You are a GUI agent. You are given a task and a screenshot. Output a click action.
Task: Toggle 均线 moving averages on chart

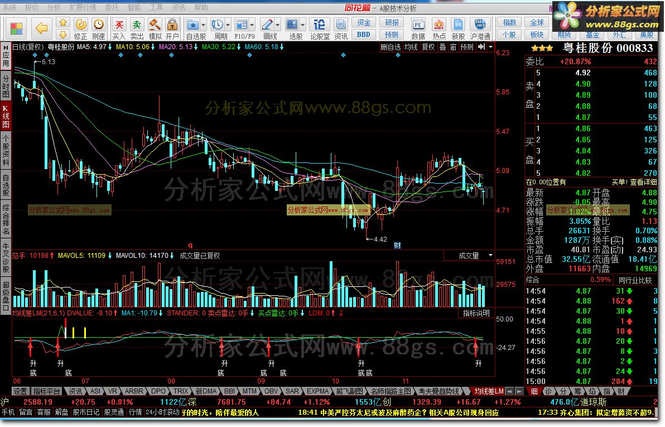(x=411, y=47)
